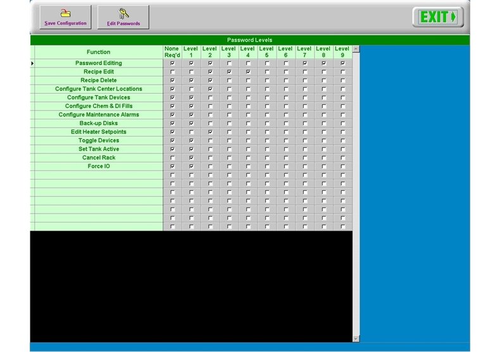Toggle Cancel Rack Level 1 checkbox
Image resolution: width=500 pixels, height=352 pixels.
click(191, 157)
